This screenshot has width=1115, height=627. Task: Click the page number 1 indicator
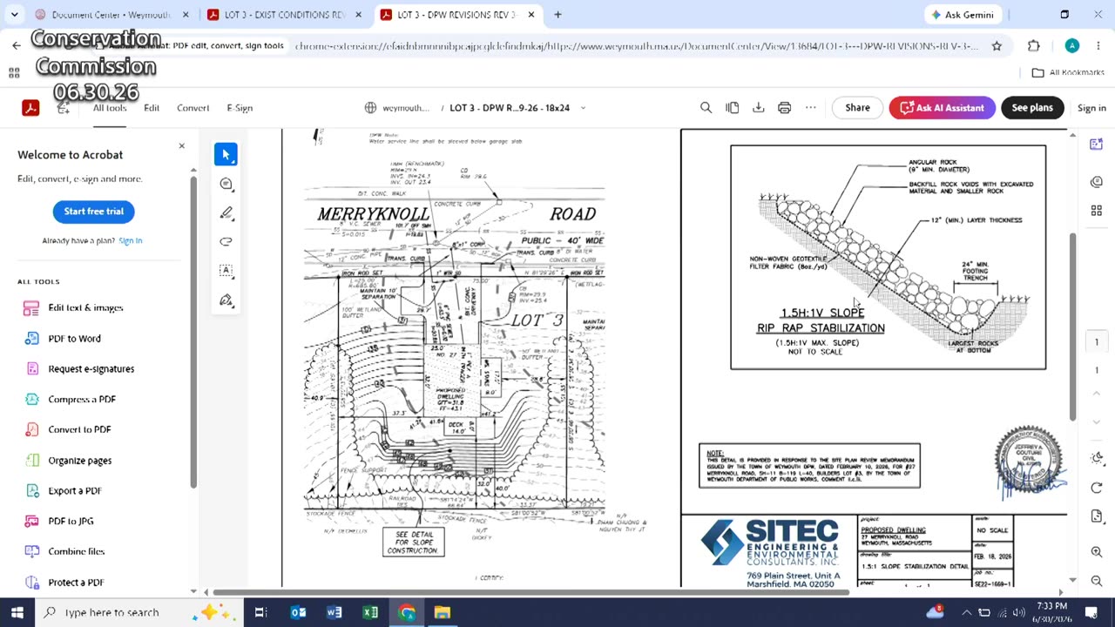coord(1097,342)
